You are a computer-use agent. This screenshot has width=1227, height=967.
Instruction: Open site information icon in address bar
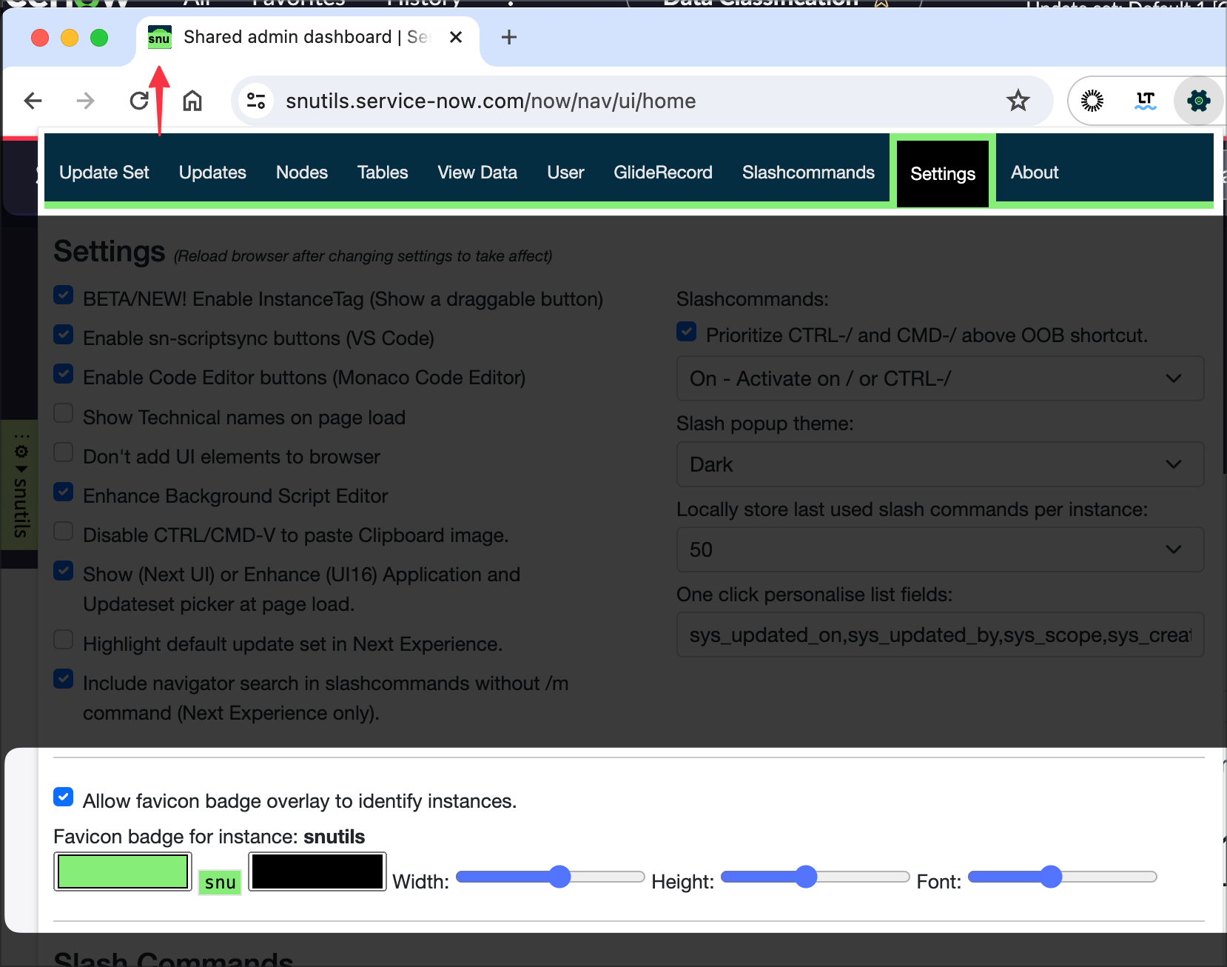[x=256, y=101]
